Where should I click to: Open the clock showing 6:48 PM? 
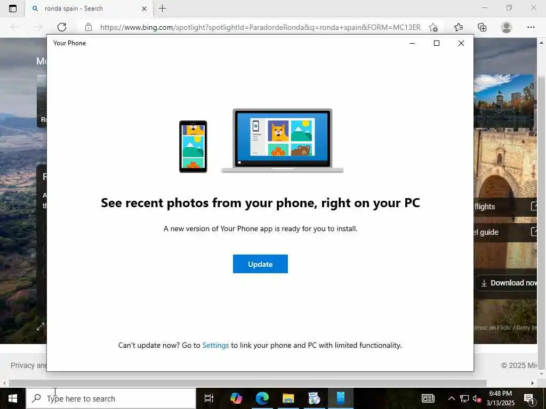point(500,398)
